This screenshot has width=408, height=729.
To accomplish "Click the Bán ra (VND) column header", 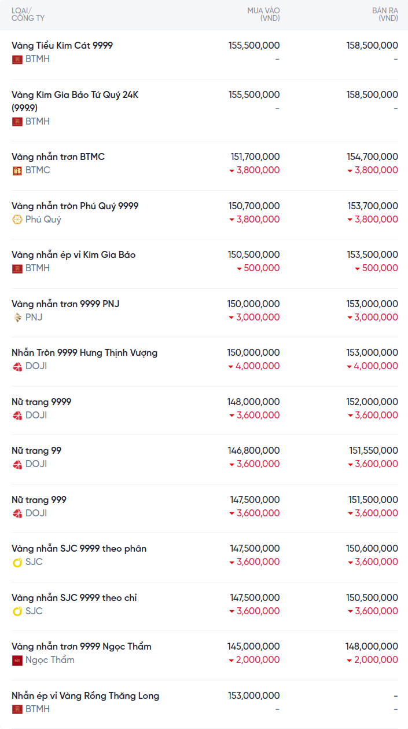I will point(385,14).
